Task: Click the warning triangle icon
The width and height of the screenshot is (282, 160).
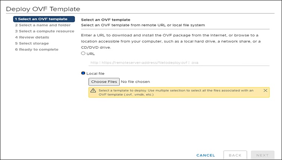Action: (x=93, y=91)
